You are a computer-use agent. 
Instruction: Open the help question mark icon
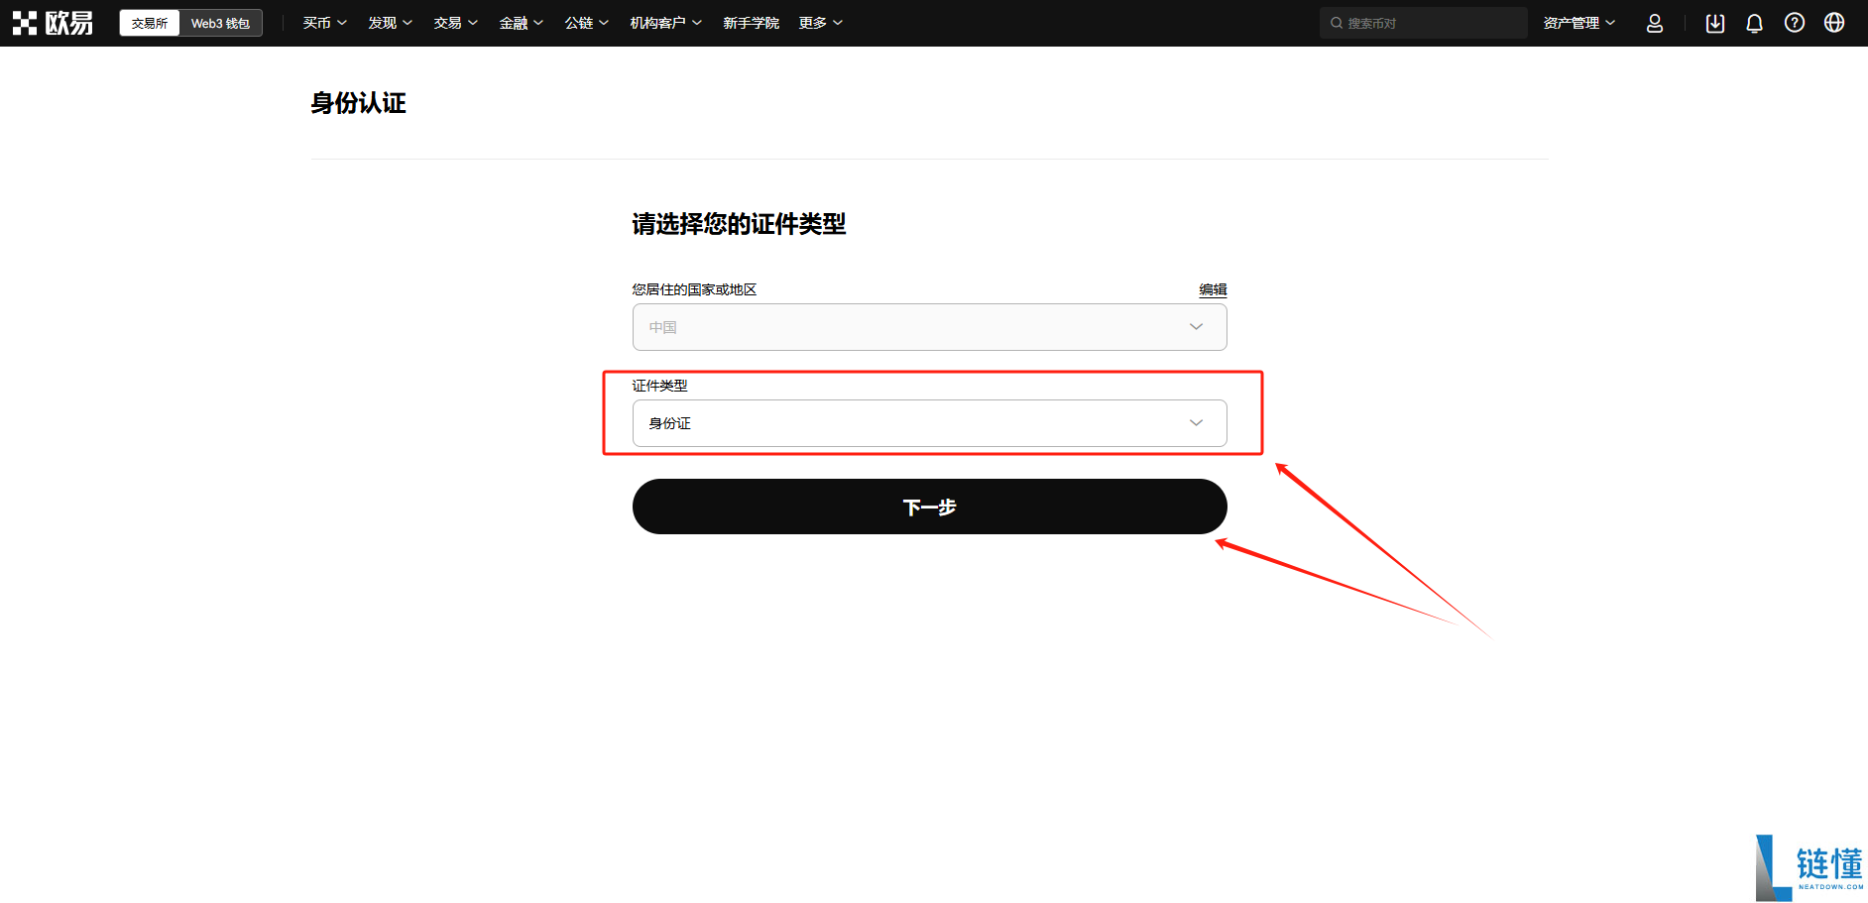click(x=1795, y=23)
